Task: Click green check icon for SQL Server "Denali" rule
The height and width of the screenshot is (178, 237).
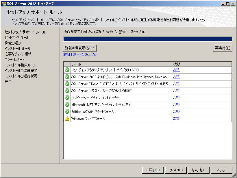Action: pos(67,84)
